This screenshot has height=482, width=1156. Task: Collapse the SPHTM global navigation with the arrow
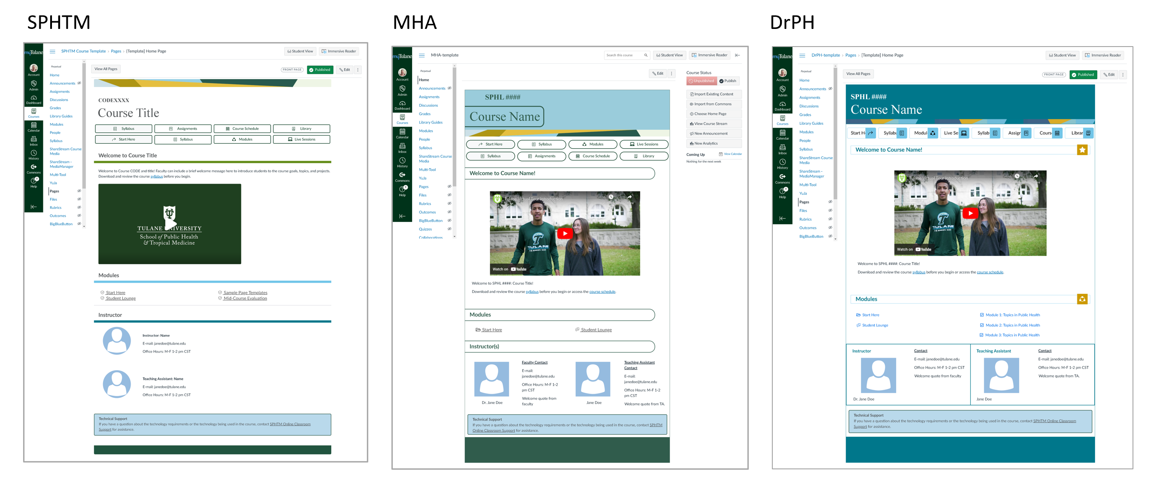click(x=33, y=207)
